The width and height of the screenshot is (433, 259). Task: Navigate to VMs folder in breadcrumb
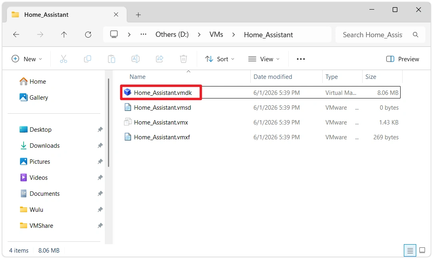coord(216,34)
